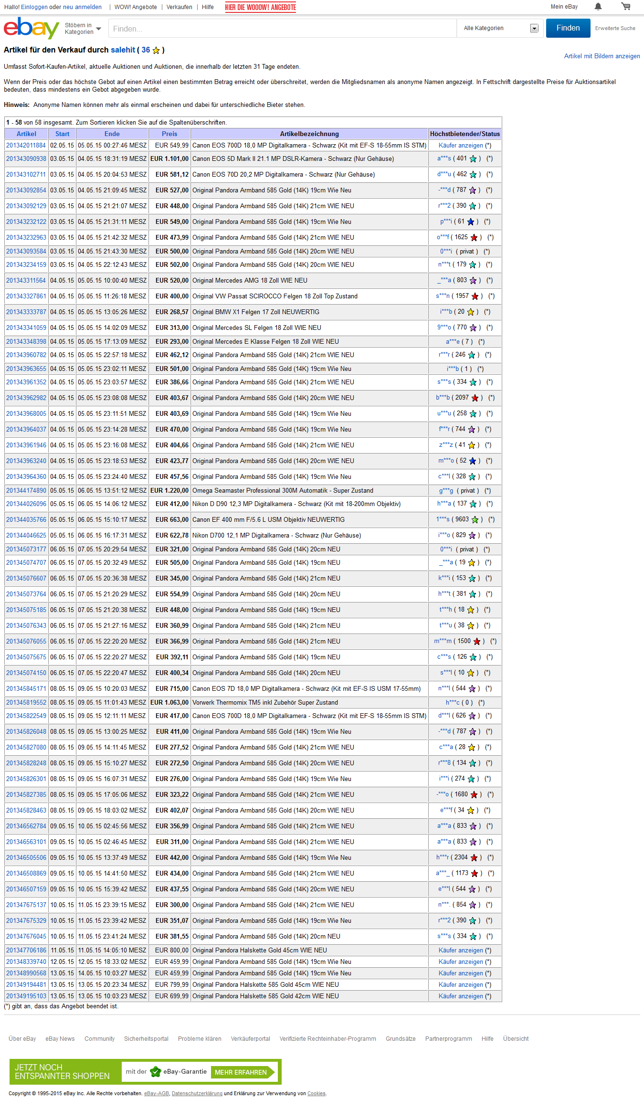Click the red star next to s***n (1957)
This screenshot has height=1120, width=644.
coord(475,296)
